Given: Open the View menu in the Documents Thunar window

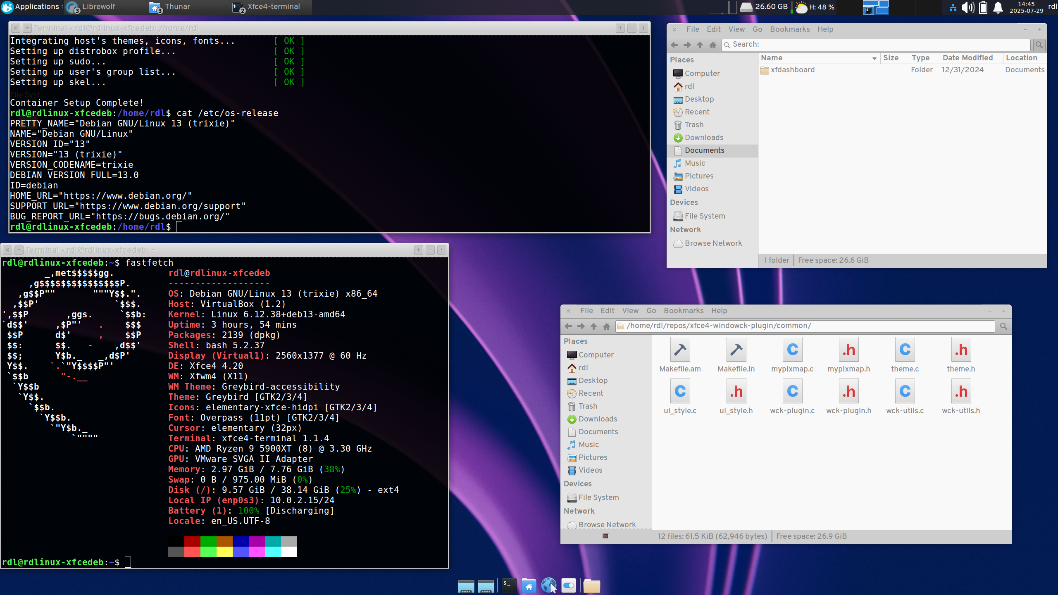Looking at the screenshot, I should point(736,29).
